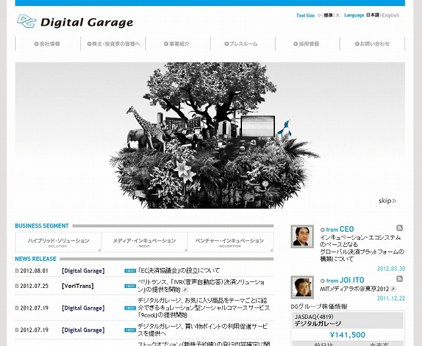
Task: Open the from CEO heading link
Action: [340, 229]
